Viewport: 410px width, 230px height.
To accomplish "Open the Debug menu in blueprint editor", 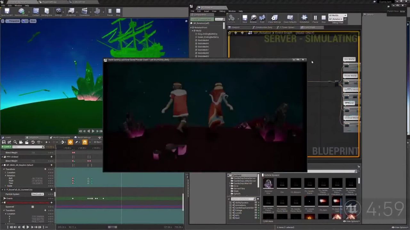I will [222, 11].
